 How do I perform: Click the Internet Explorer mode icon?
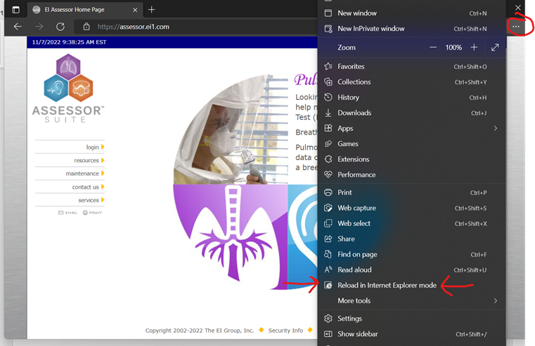pos(328,286)
